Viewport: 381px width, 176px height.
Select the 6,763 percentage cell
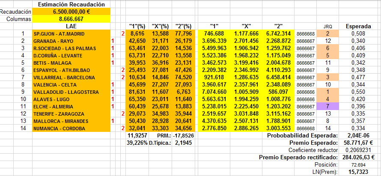pyautogui.click(x=184, y=92)
